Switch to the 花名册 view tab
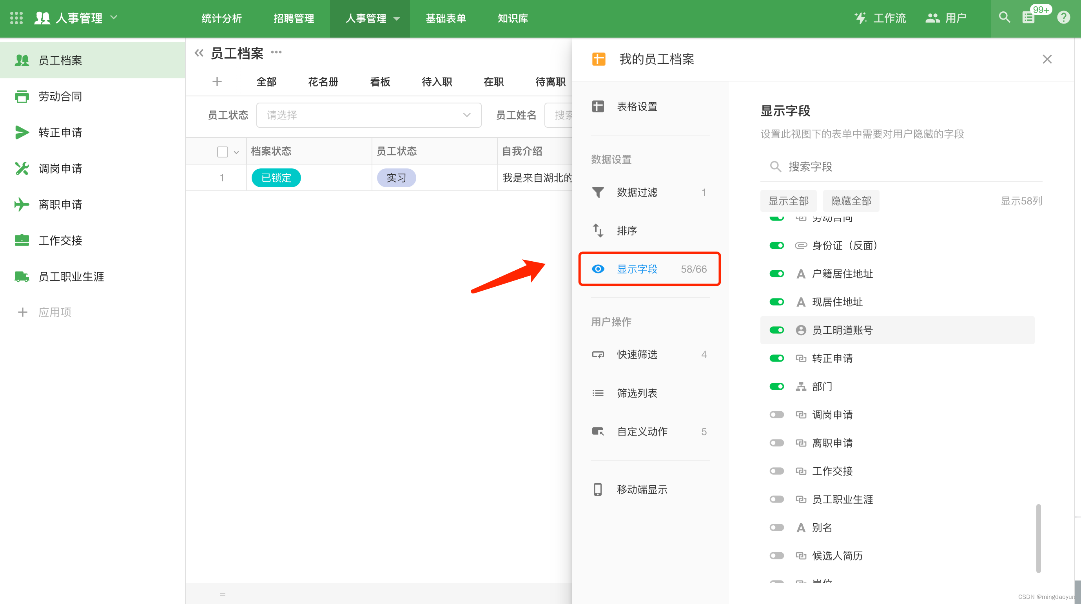The height and width of the screenshot is (604, 1081). [x=323, y=82]
